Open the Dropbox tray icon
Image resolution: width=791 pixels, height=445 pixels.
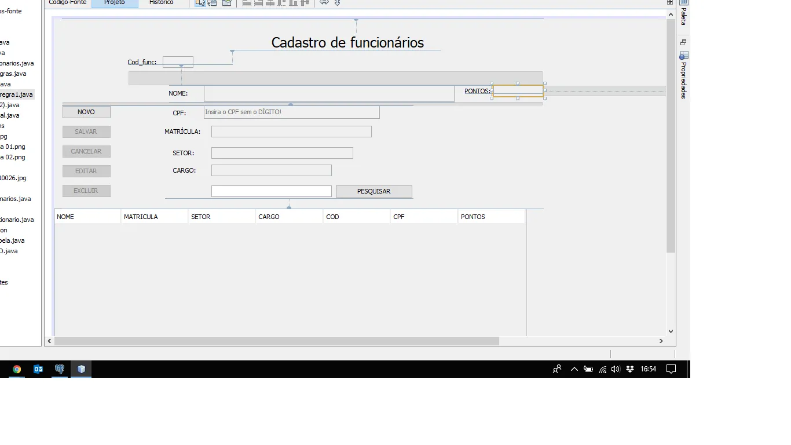630,369
